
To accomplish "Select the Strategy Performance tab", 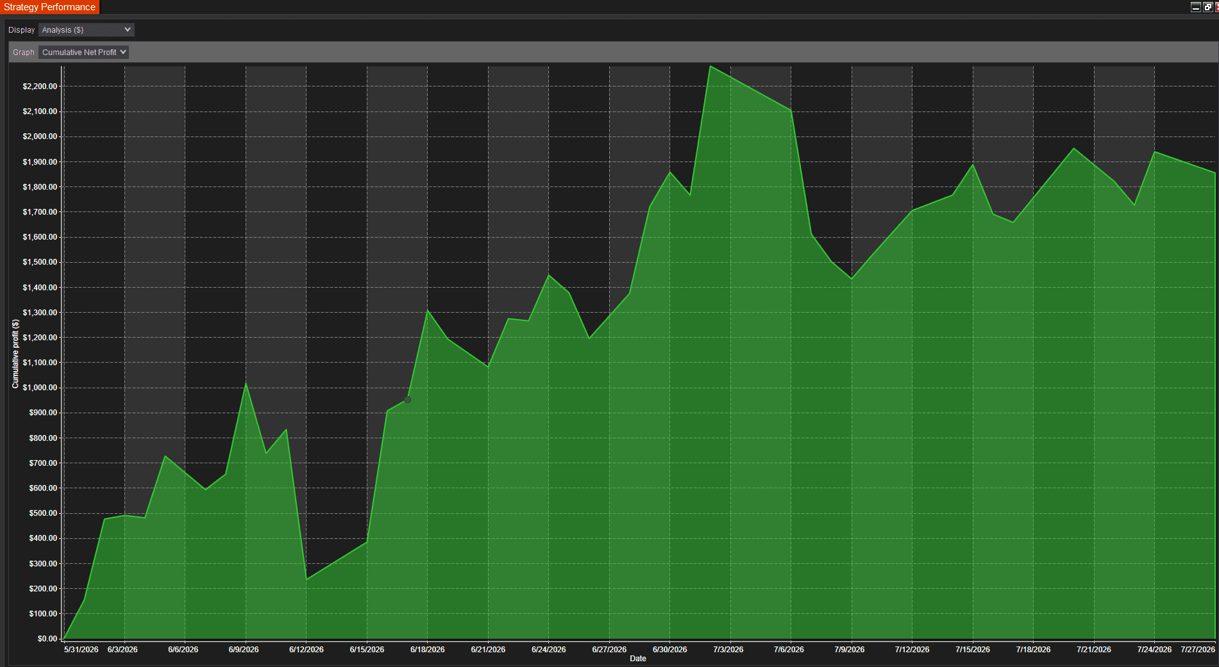I will pos(49,7).
